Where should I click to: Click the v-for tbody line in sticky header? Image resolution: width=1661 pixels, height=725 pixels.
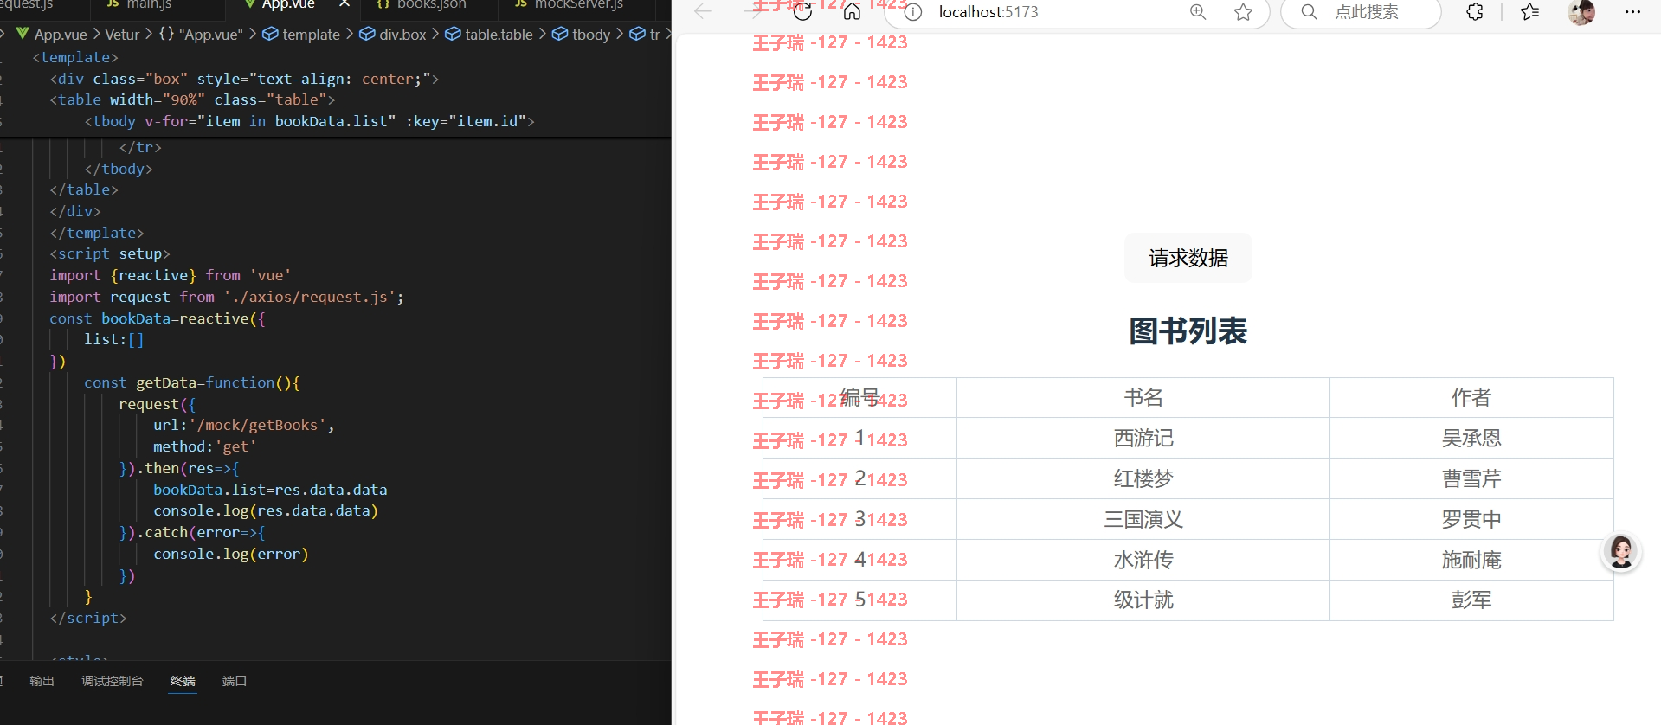coord(310,121)
